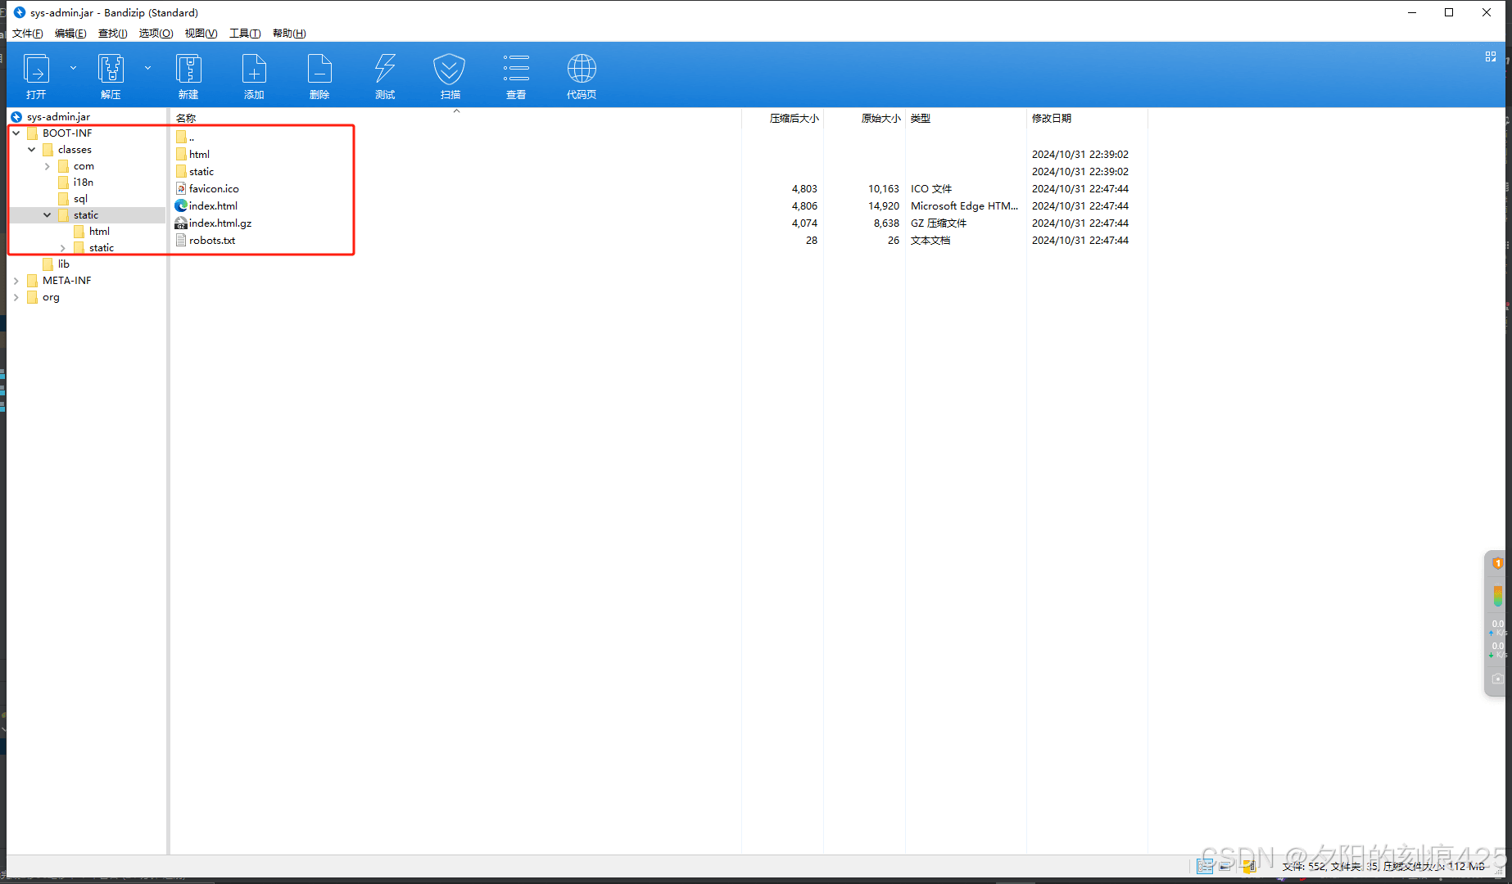The image size is (1512, 884).
Task: Open the 选项(O) menu
Action: coord(156,34)
